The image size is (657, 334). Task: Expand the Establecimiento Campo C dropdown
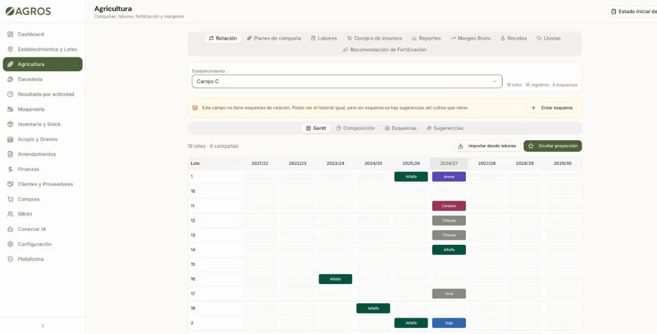tap(347, 81)
